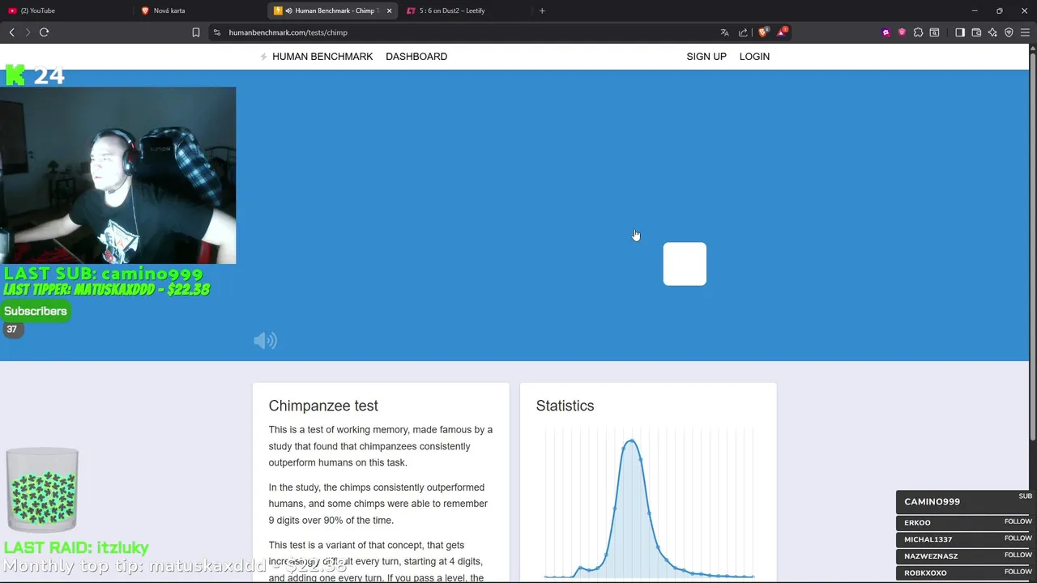Screen dimensions: 1037x583
Task: Reload the current page
Action: coord(44,32)
